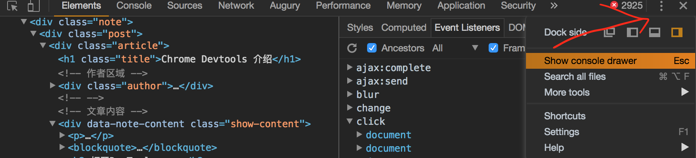Open the Computed styles tab

(404, 28)
